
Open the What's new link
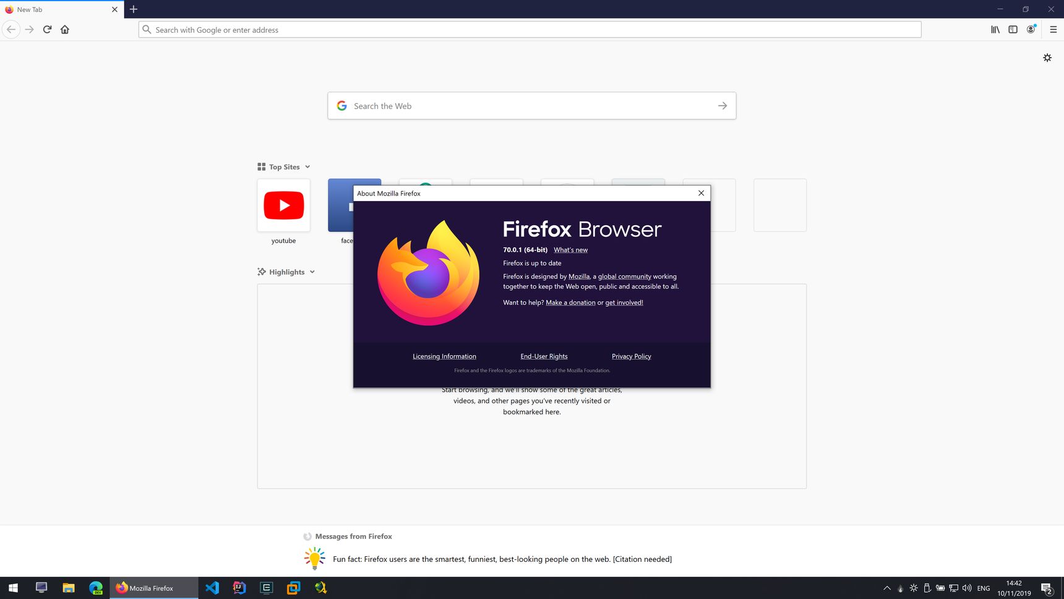point(570,250)
